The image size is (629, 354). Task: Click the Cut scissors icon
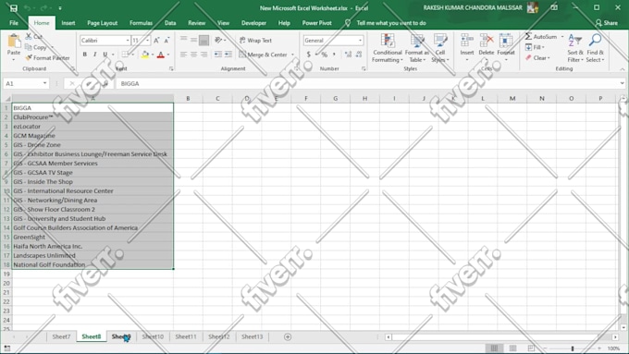click(x=29, y=36)
